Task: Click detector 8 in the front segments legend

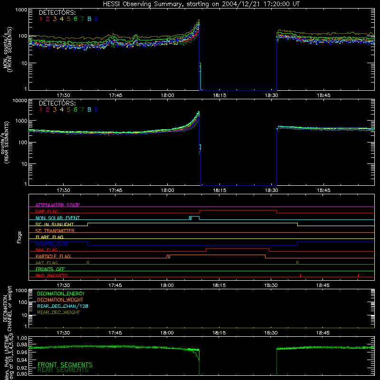Action: click(x=89, y=19)
